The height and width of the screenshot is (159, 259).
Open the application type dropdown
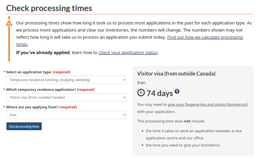66,80
